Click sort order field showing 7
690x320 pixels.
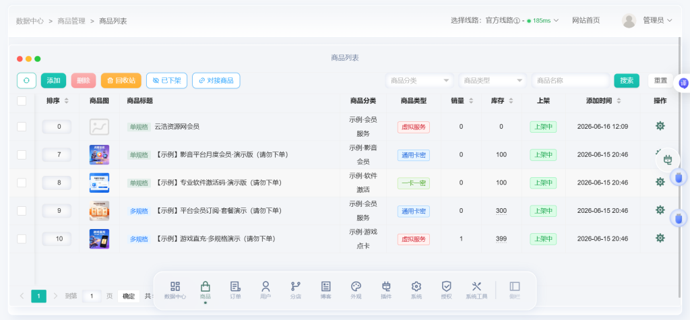point(57,154)
